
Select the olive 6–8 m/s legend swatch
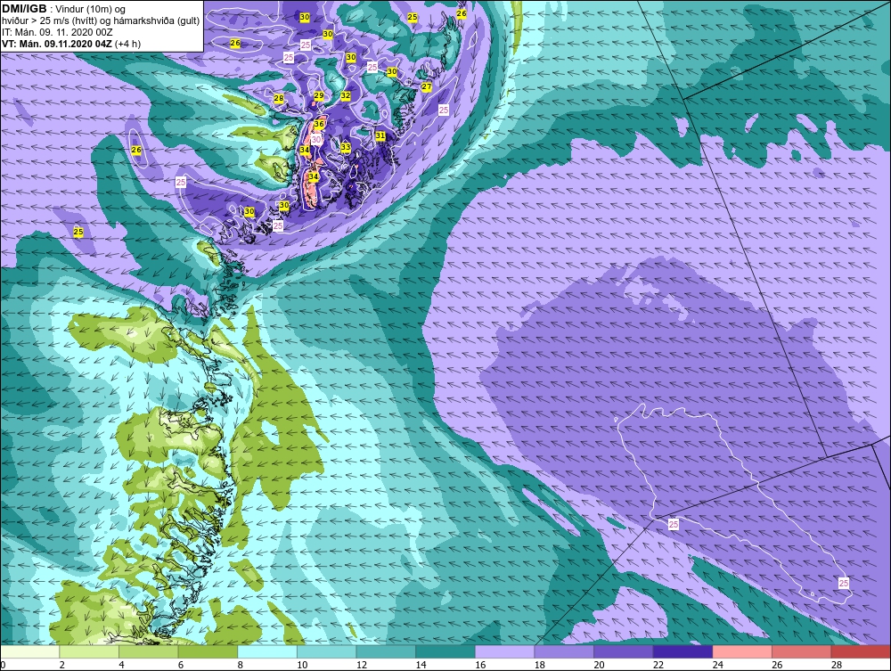pos(208,651)
